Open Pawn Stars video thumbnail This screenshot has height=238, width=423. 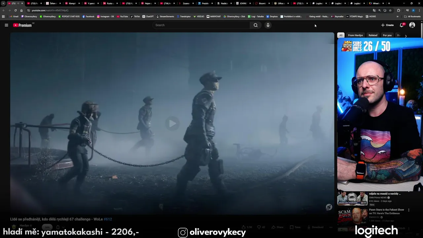coord(352,216)
